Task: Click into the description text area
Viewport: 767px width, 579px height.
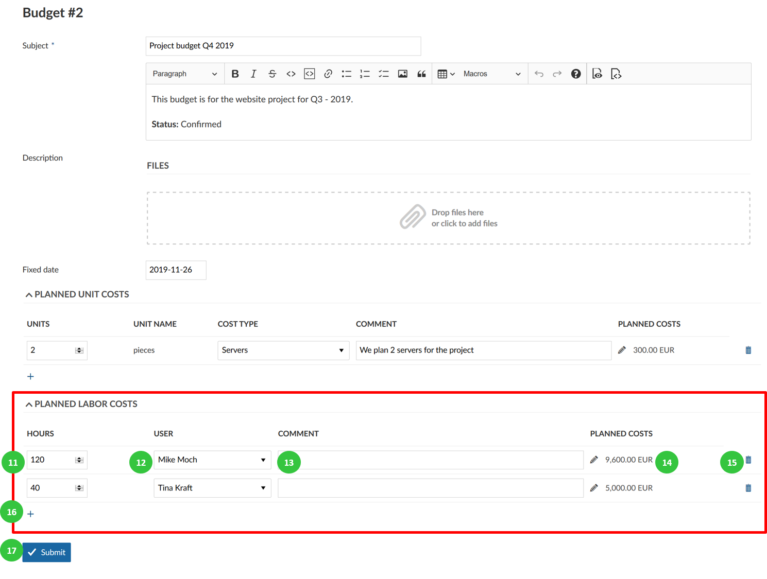Action: coord(448,112)
